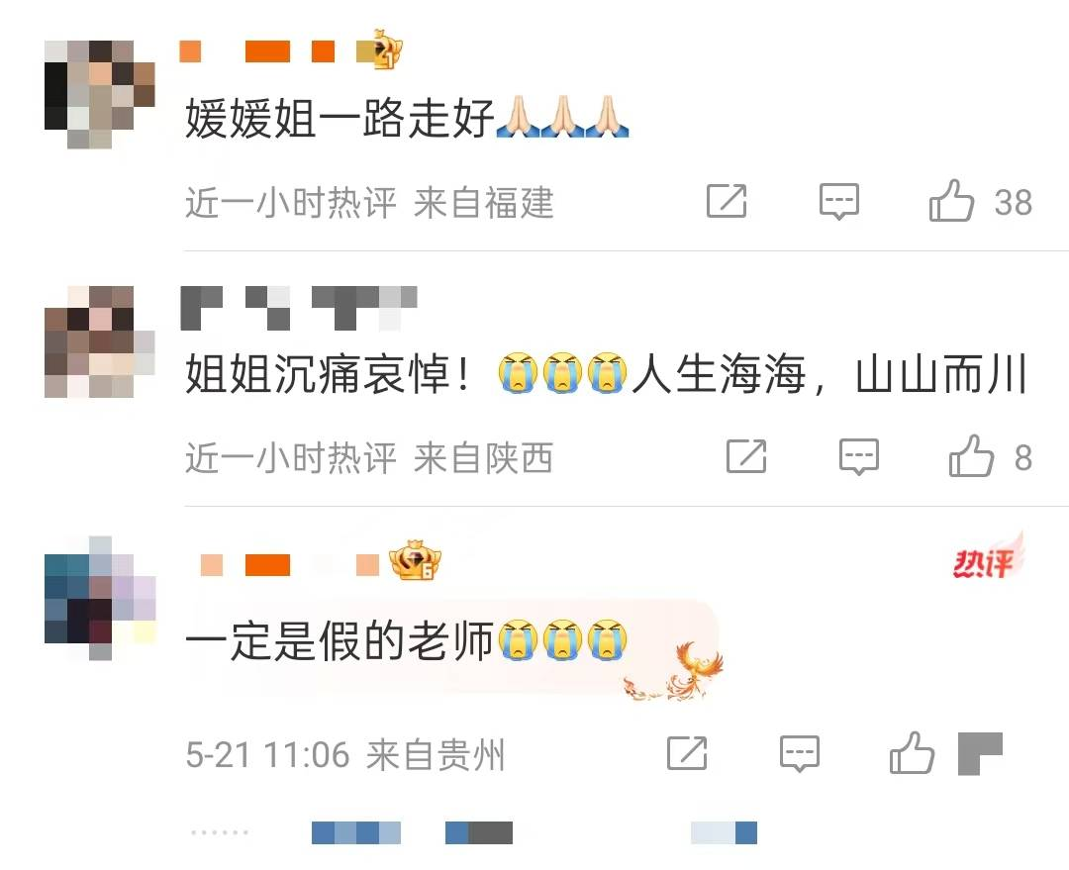Open avatar of the second commenter
The height and width of the screenshot is (870, 1069).
tap(100, 341)
